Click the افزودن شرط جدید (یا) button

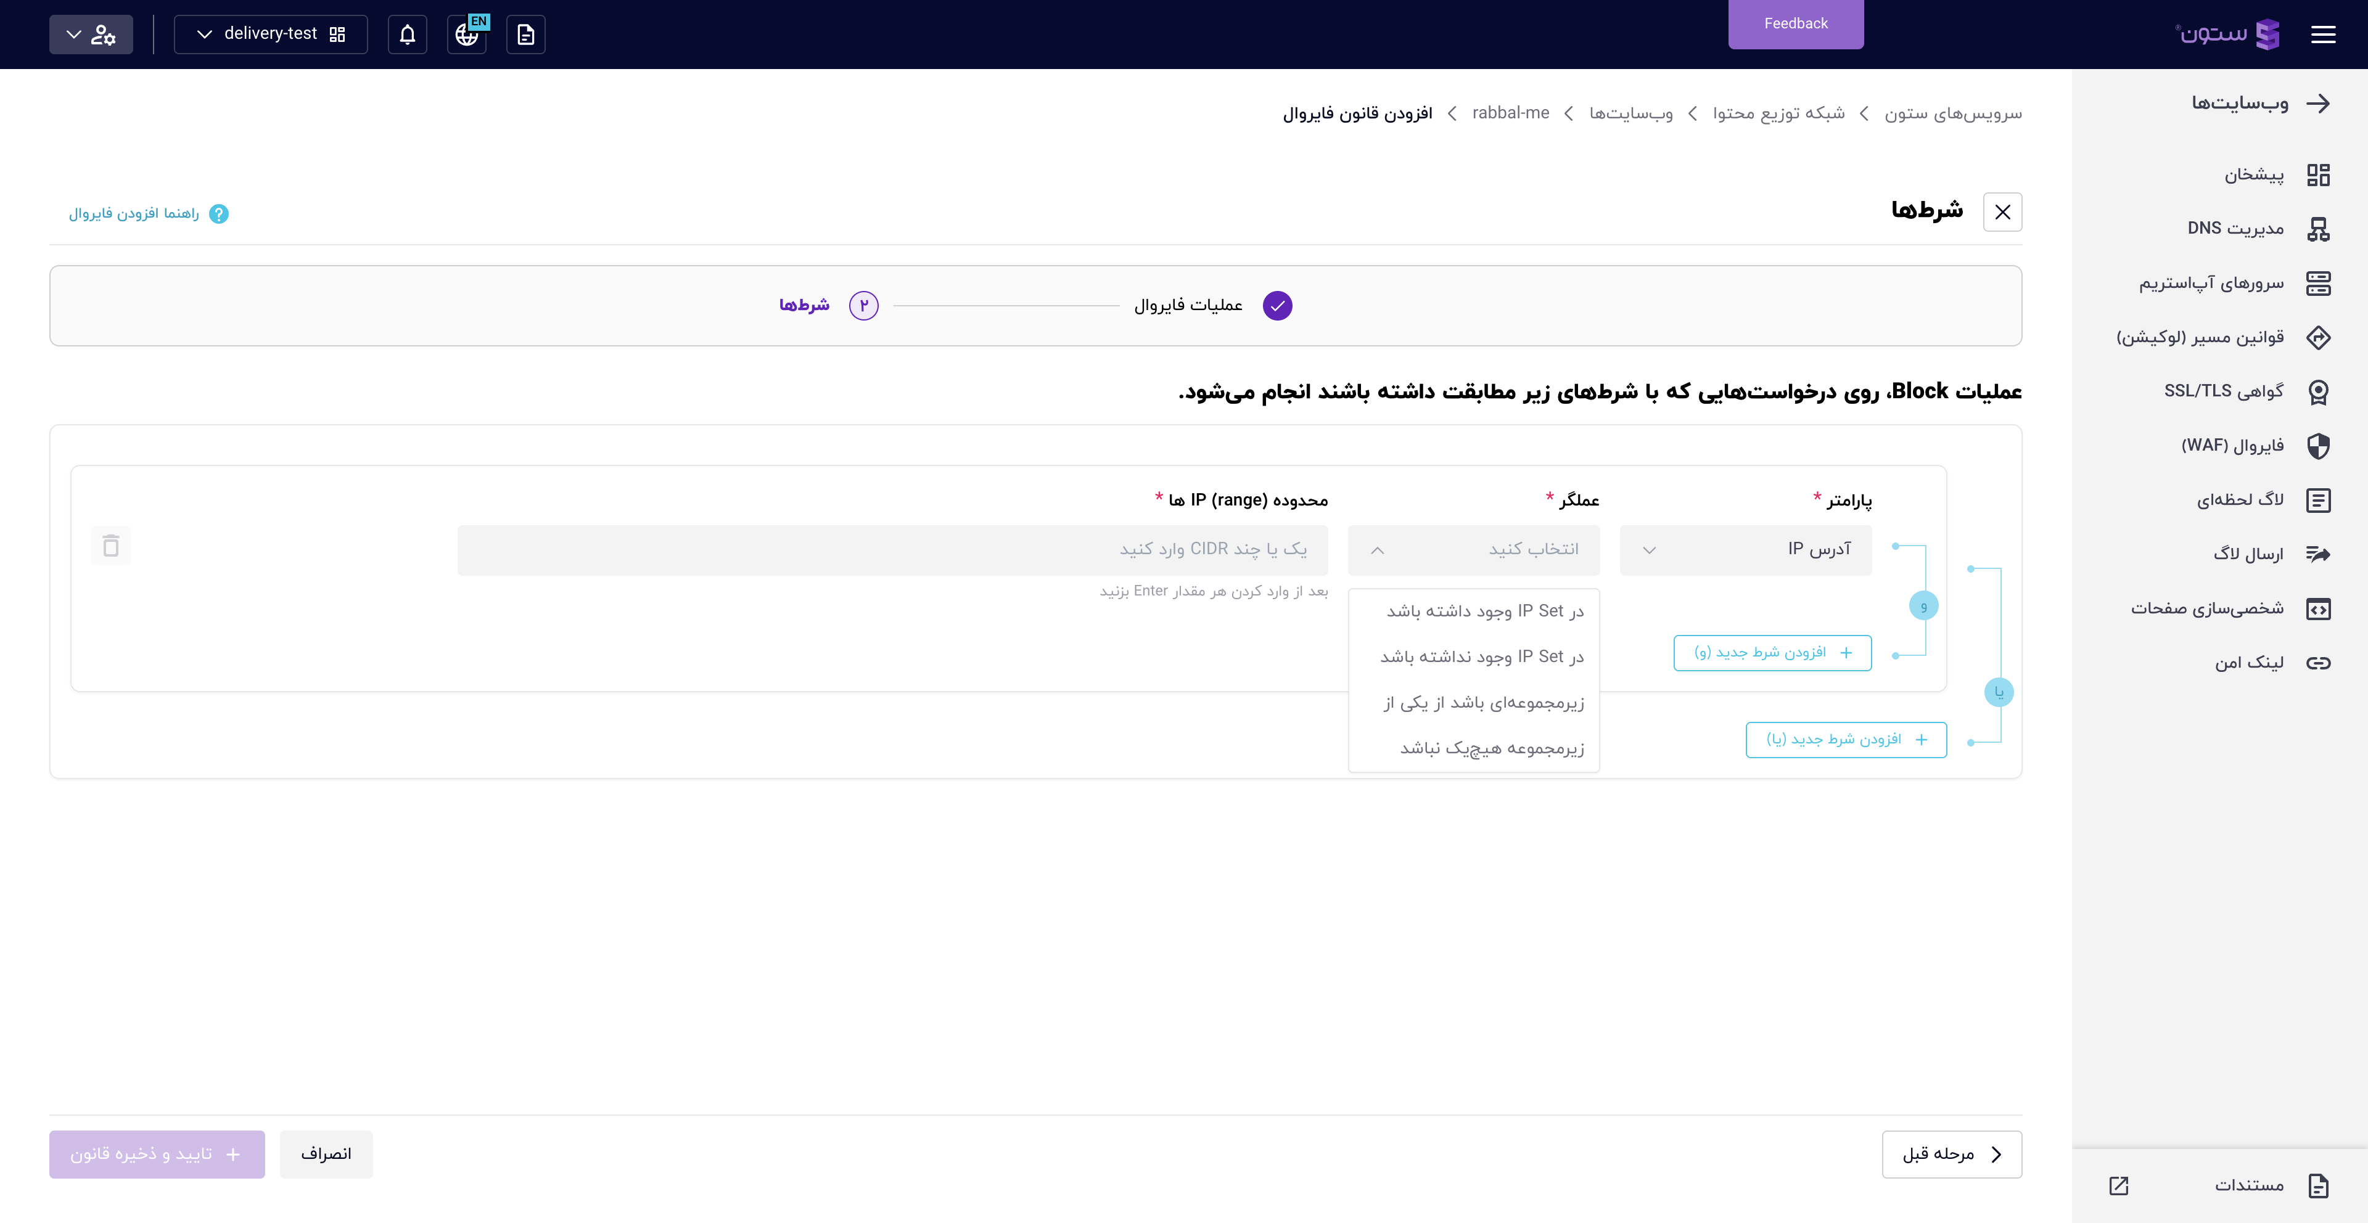click(1846, 740)
